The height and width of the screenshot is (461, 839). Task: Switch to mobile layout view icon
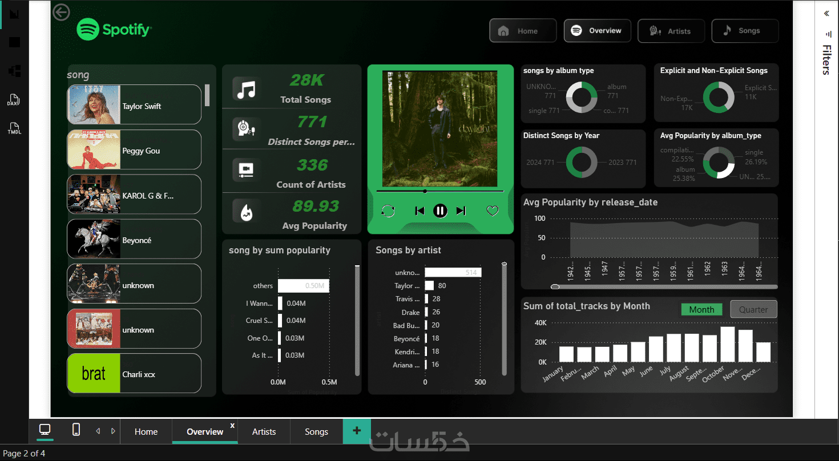(76, 430)
